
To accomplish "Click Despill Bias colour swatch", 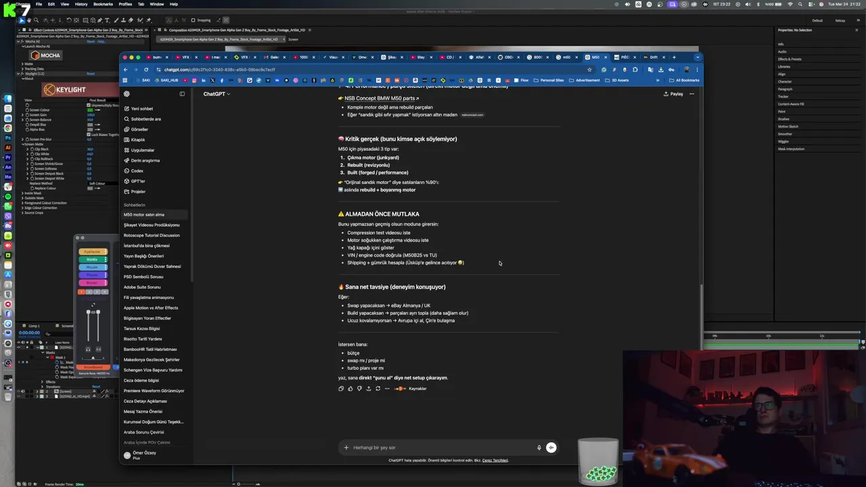I will coord(90,124).
